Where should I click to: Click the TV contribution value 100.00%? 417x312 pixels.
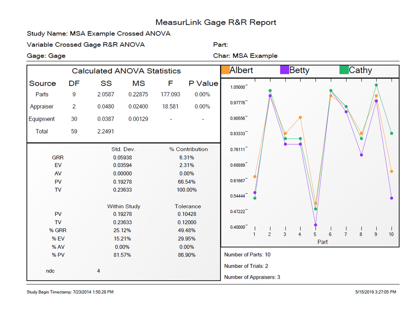pos(187,190)
